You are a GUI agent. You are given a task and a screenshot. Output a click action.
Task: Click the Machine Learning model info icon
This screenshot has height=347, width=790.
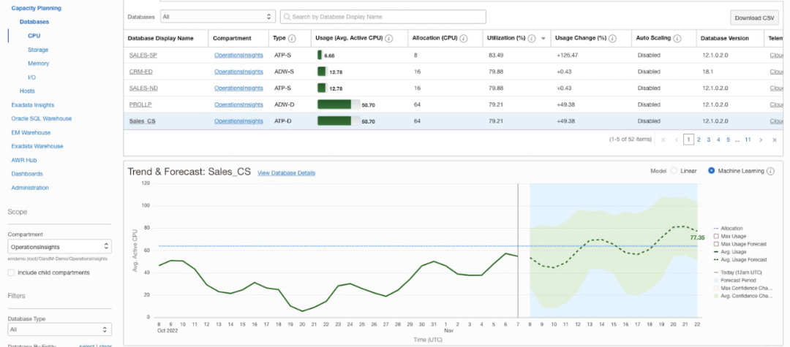tap(770, 171)
